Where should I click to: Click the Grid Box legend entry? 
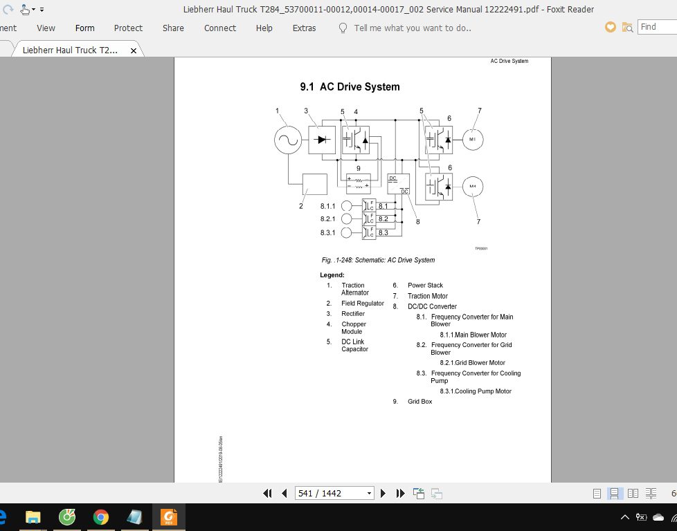tap(419, 401)
